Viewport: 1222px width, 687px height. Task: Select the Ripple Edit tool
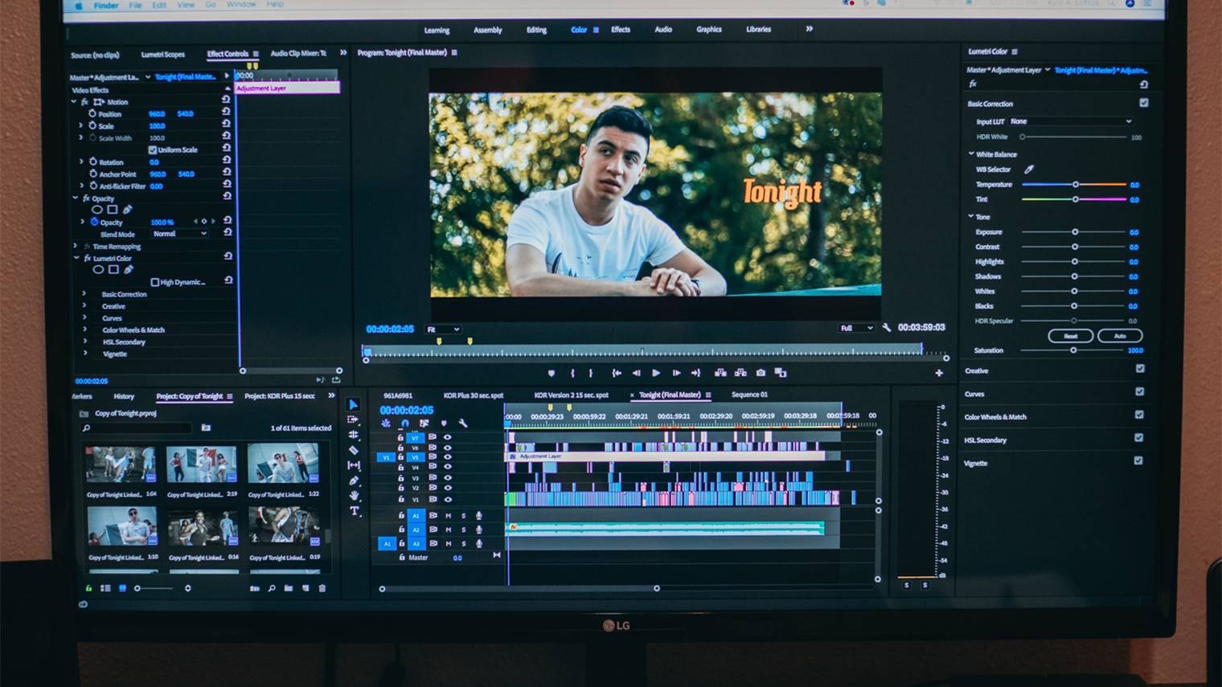[x=354, y=435]
